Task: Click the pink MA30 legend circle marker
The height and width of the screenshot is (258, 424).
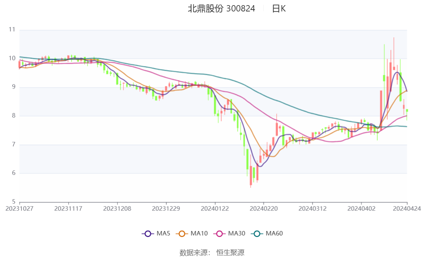Action: [x=219, y=234]
